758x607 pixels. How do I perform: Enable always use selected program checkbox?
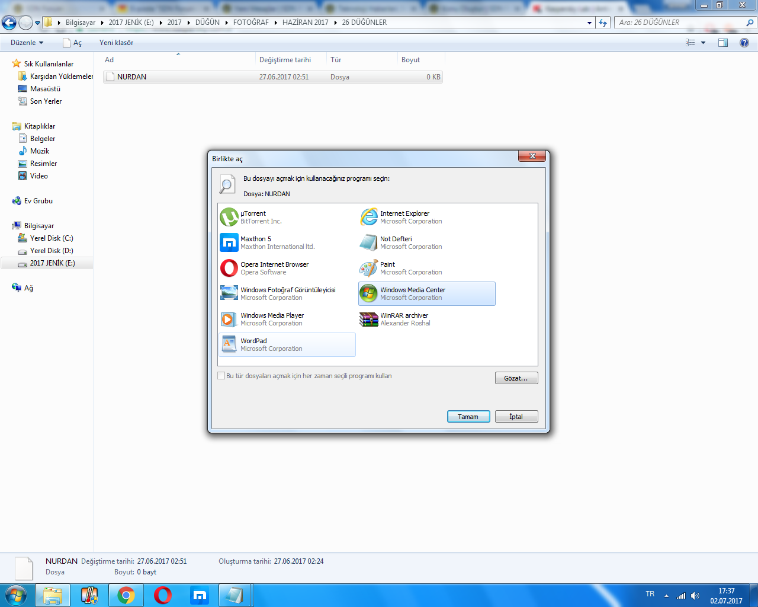[221, 376]
